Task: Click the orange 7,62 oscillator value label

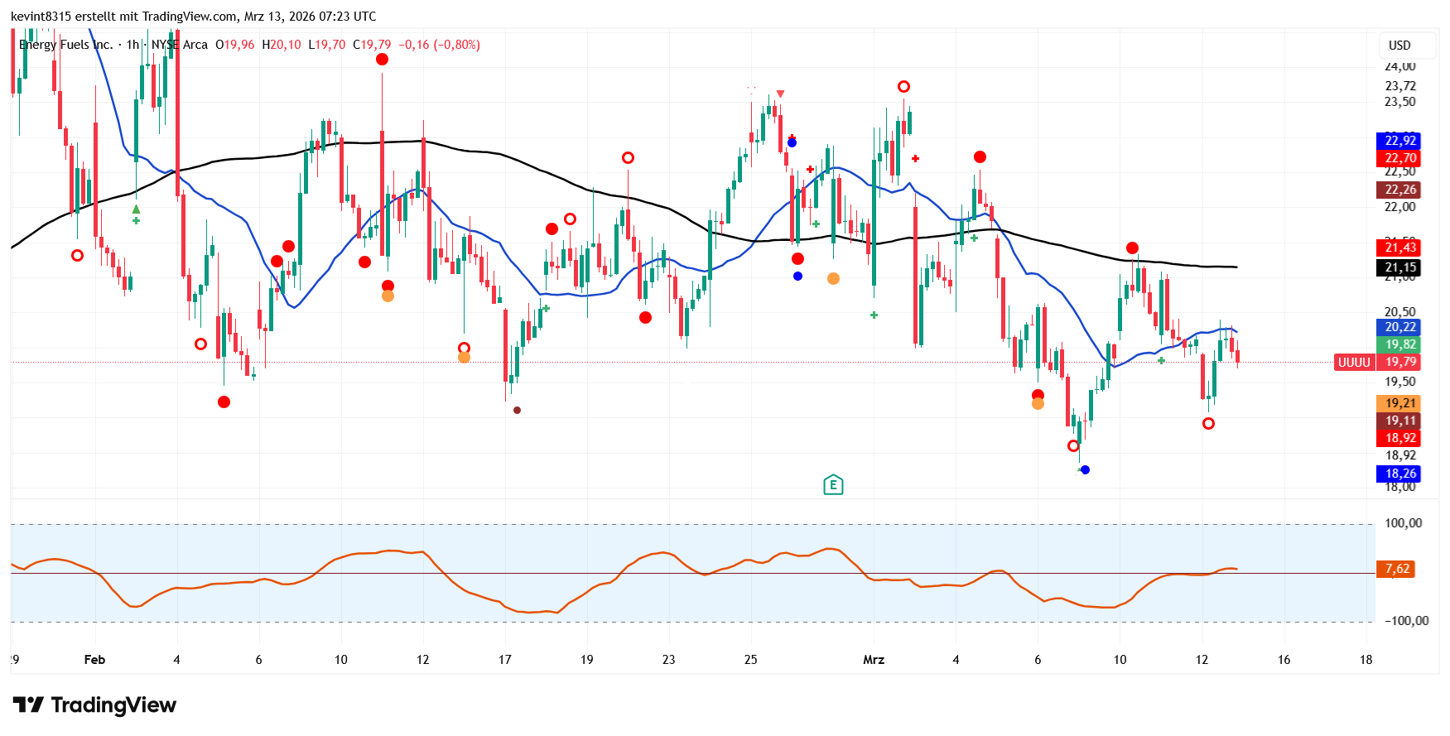Action: (1397, 569)
